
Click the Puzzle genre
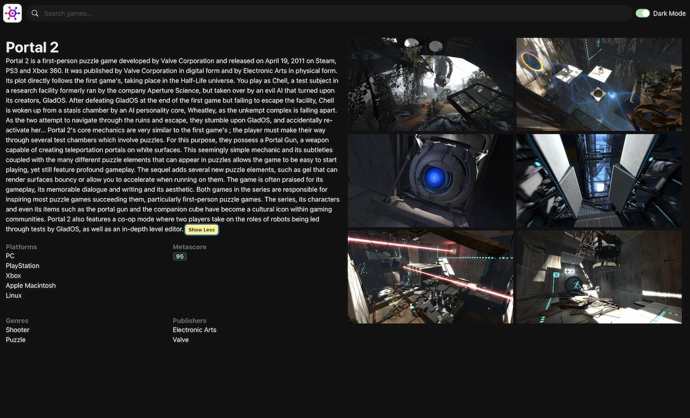click(x=15, y=339)
